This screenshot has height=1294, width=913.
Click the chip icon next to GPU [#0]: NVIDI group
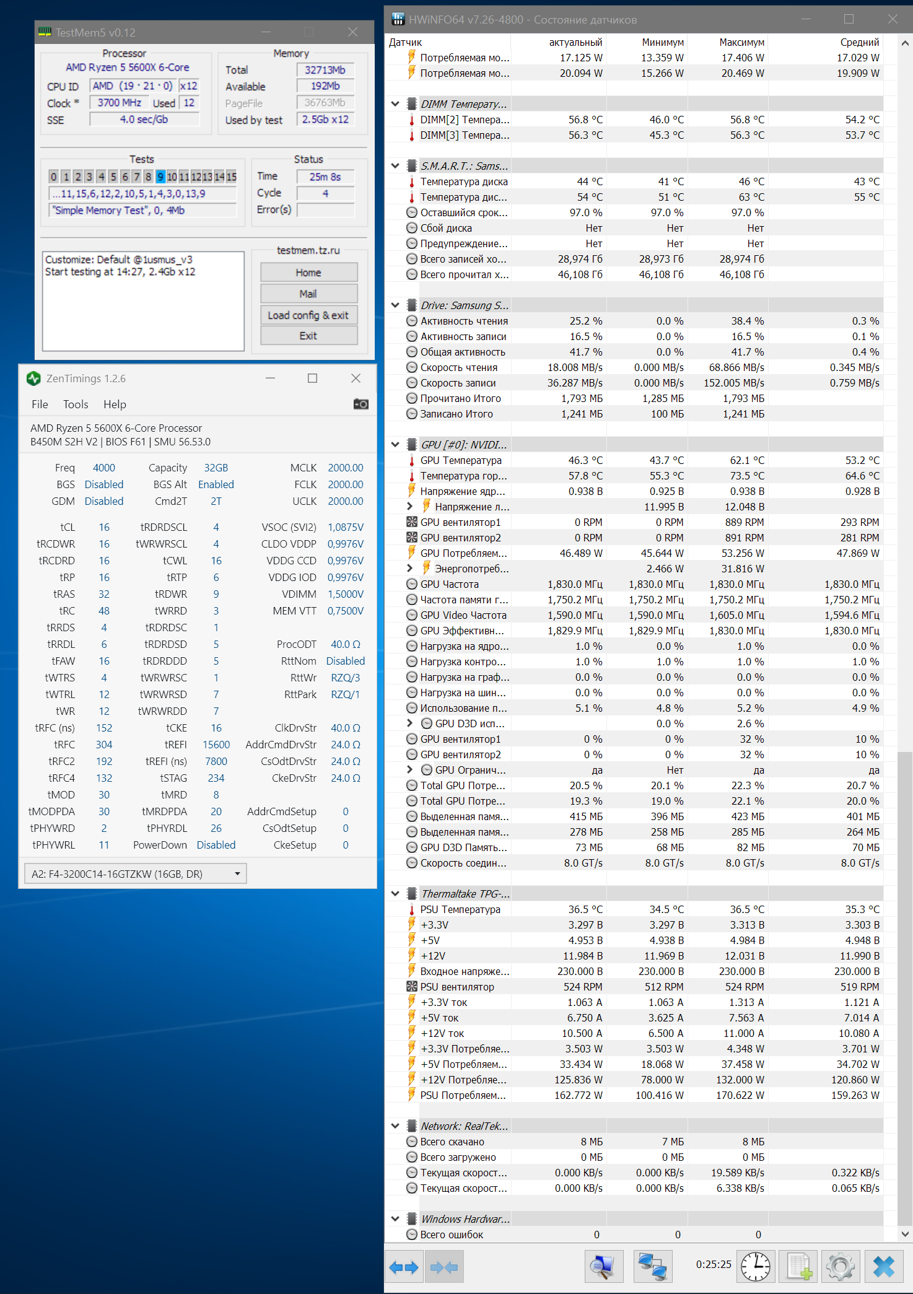[x=411, y=445]
